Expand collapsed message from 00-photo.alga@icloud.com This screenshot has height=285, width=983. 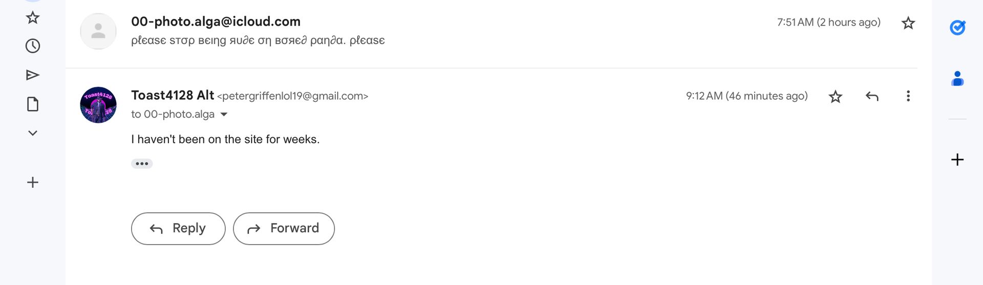[491, 31]
